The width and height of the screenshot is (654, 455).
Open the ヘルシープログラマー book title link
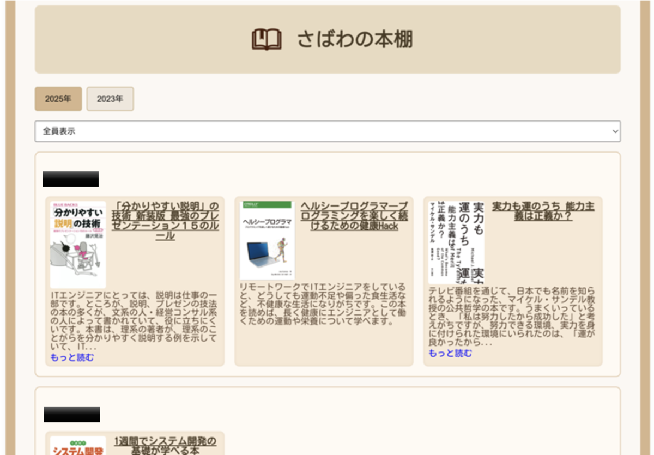(354, 216)
